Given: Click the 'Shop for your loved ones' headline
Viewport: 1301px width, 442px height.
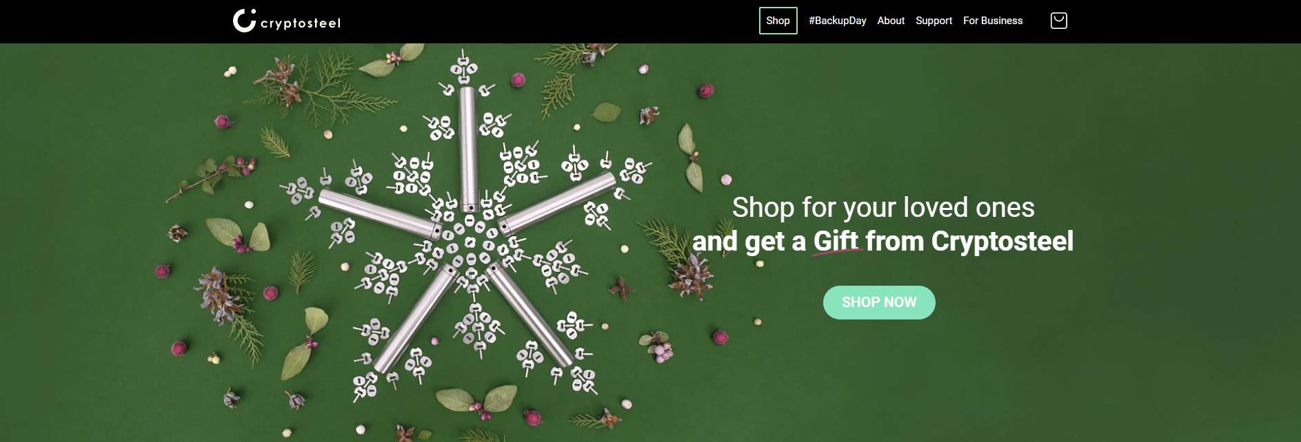Looking at the screenshot, I should click(x=883, y=207).
